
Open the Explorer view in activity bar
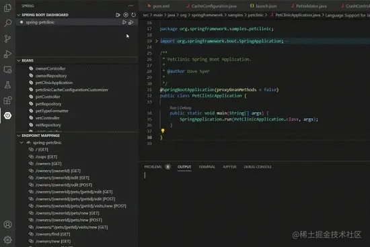[7, 7]
